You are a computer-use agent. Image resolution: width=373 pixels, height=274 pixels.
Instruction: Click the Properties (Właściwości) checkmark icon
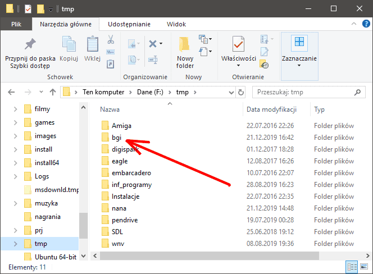(x=238, y=44)
